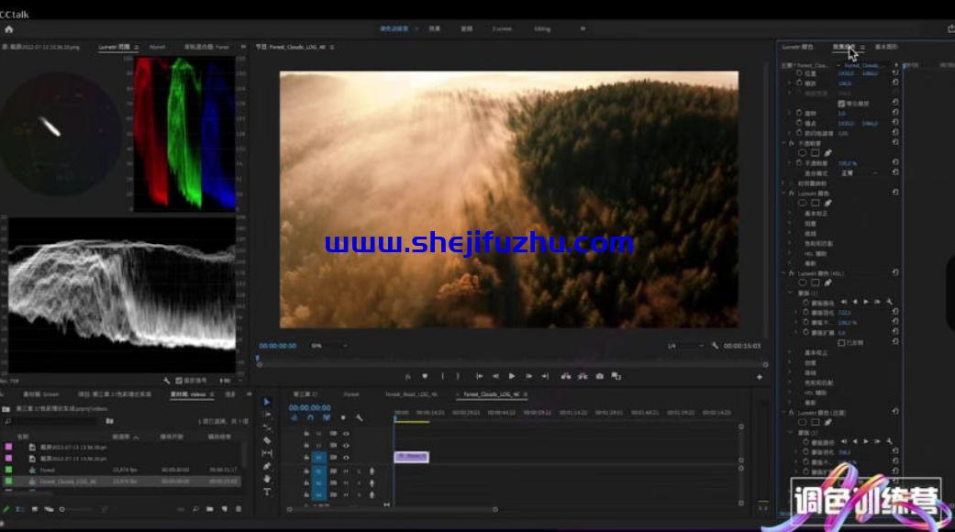Click the Lift button in Program monitor
This screenshot has width=955, height=532.
click(566, 376)
